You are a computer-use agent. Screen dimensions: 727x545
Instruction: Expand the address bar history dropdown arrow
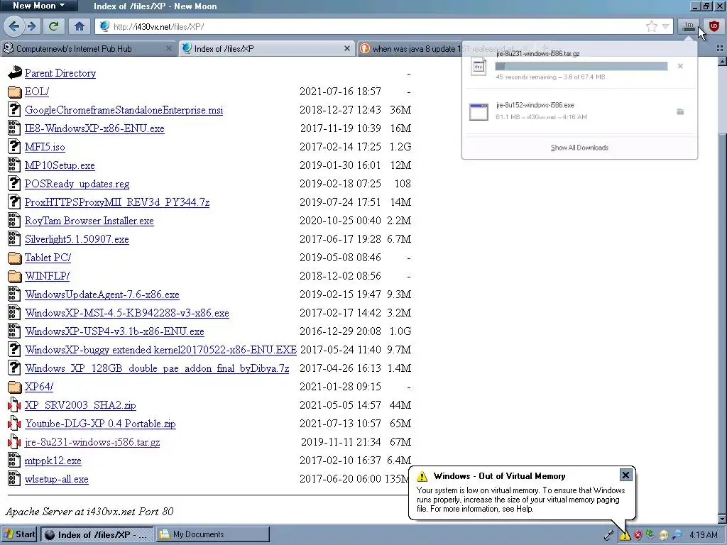pos(665,26)
